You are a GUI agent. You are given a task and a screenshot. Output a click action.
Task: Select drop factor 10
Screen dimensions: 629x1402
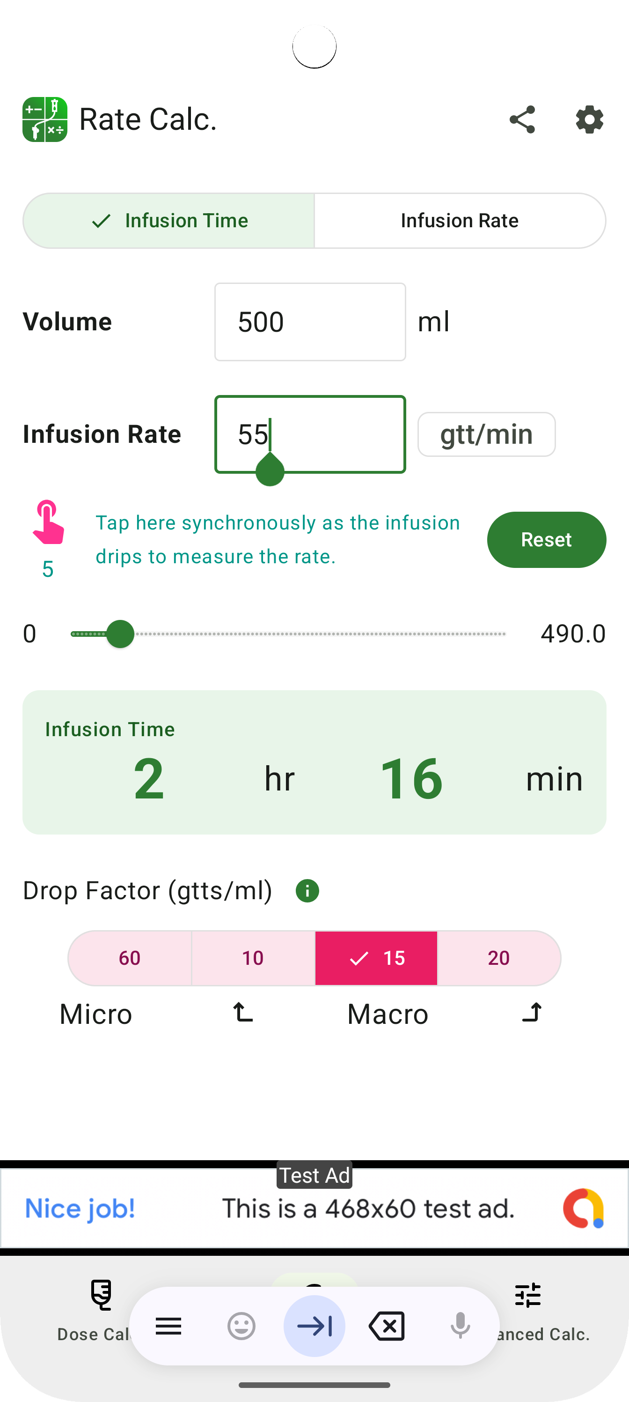tap(253, 958)
